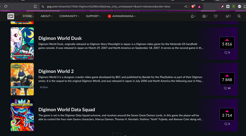Open the Digimon World Dusk title link
Image resolution: width=246 pixels, height=136 pixels.
60,38
